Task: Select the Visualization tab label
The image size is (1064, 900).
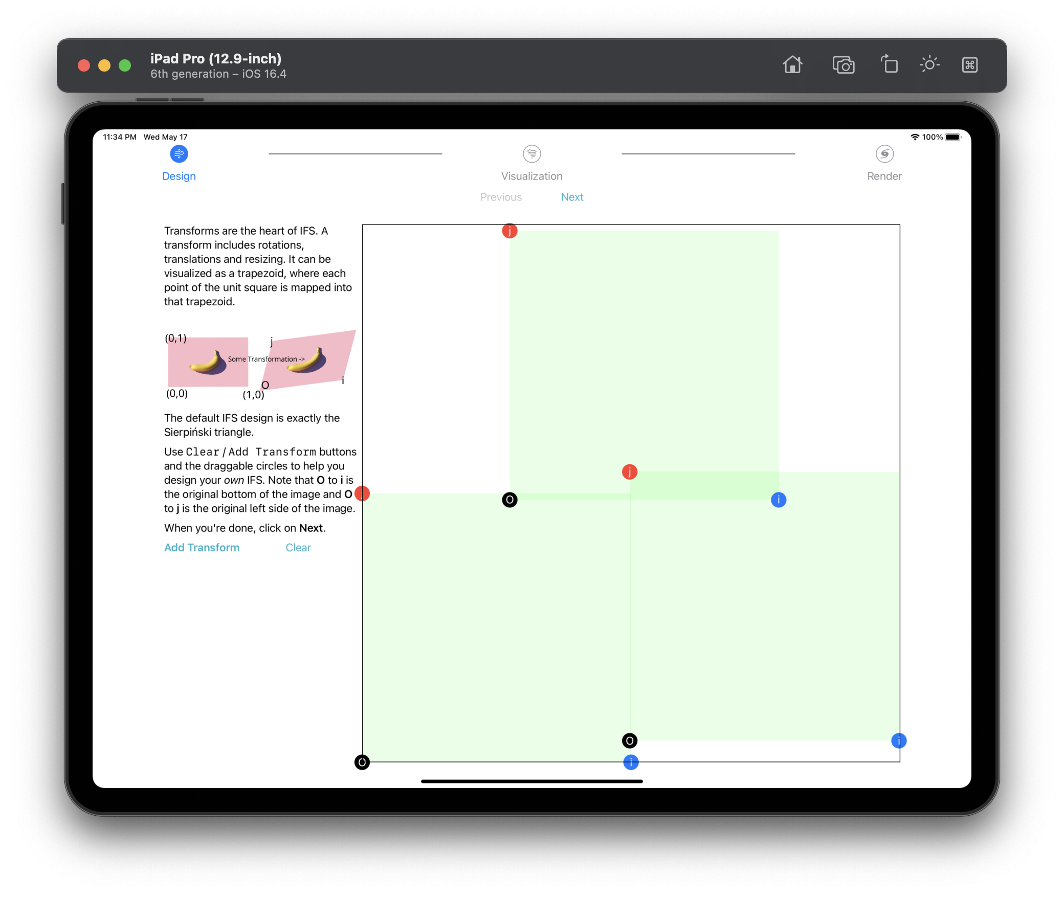Action: click(531, 176)
